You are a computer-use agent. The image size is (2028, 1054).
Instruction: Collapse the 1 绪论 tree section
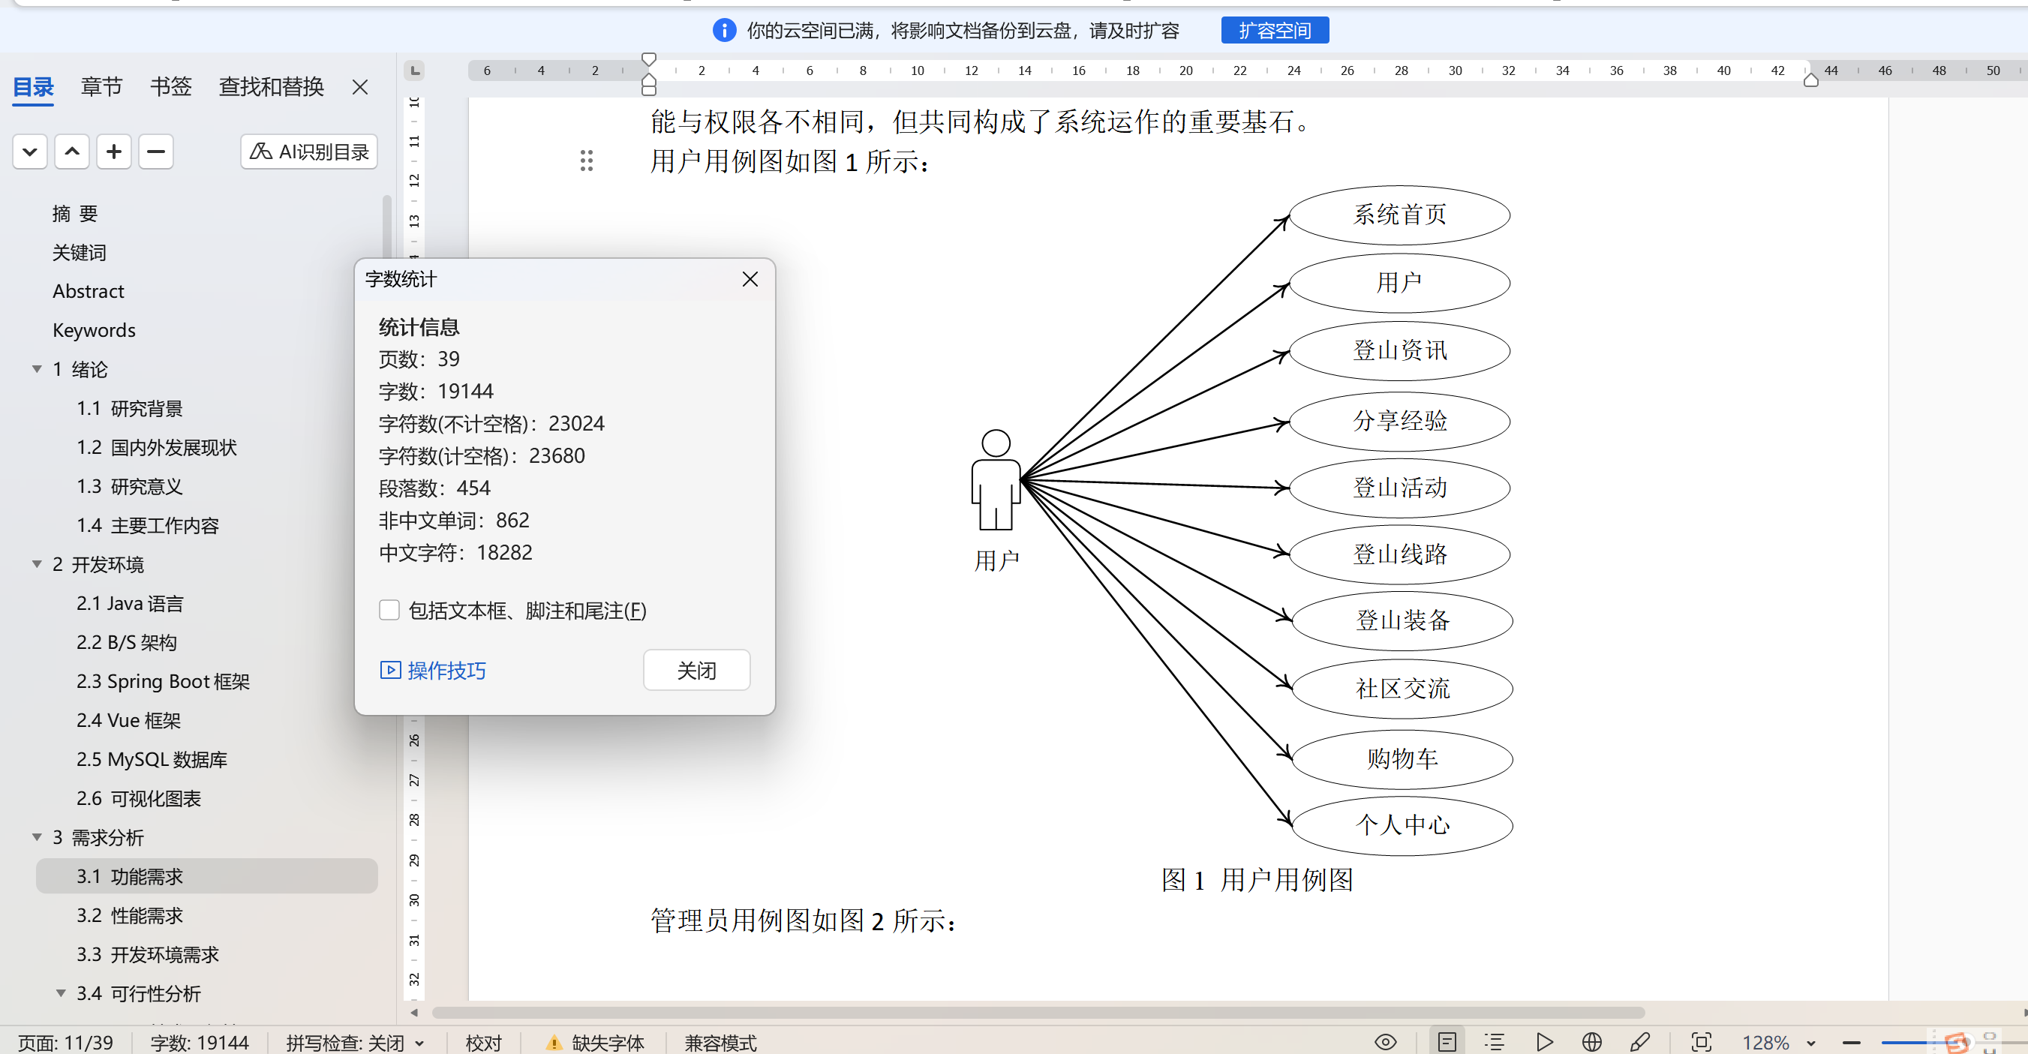37,368
